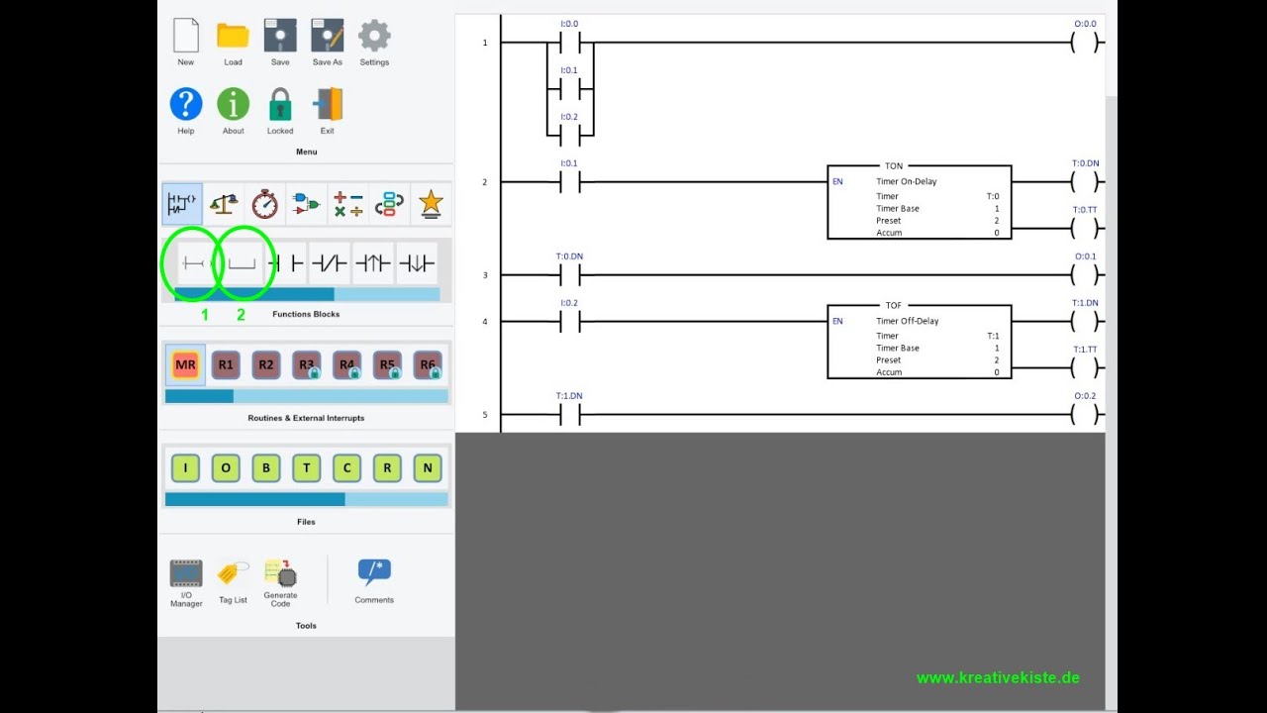Save project with the Save disk
Viewport: 1267px width, 713px height.
point(280,36)
